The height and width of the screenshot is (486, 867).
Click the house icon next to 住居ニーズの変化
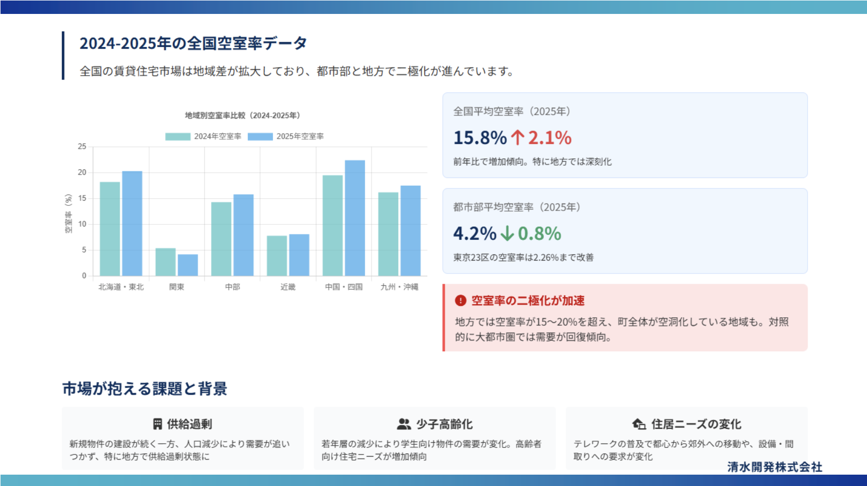639,424
